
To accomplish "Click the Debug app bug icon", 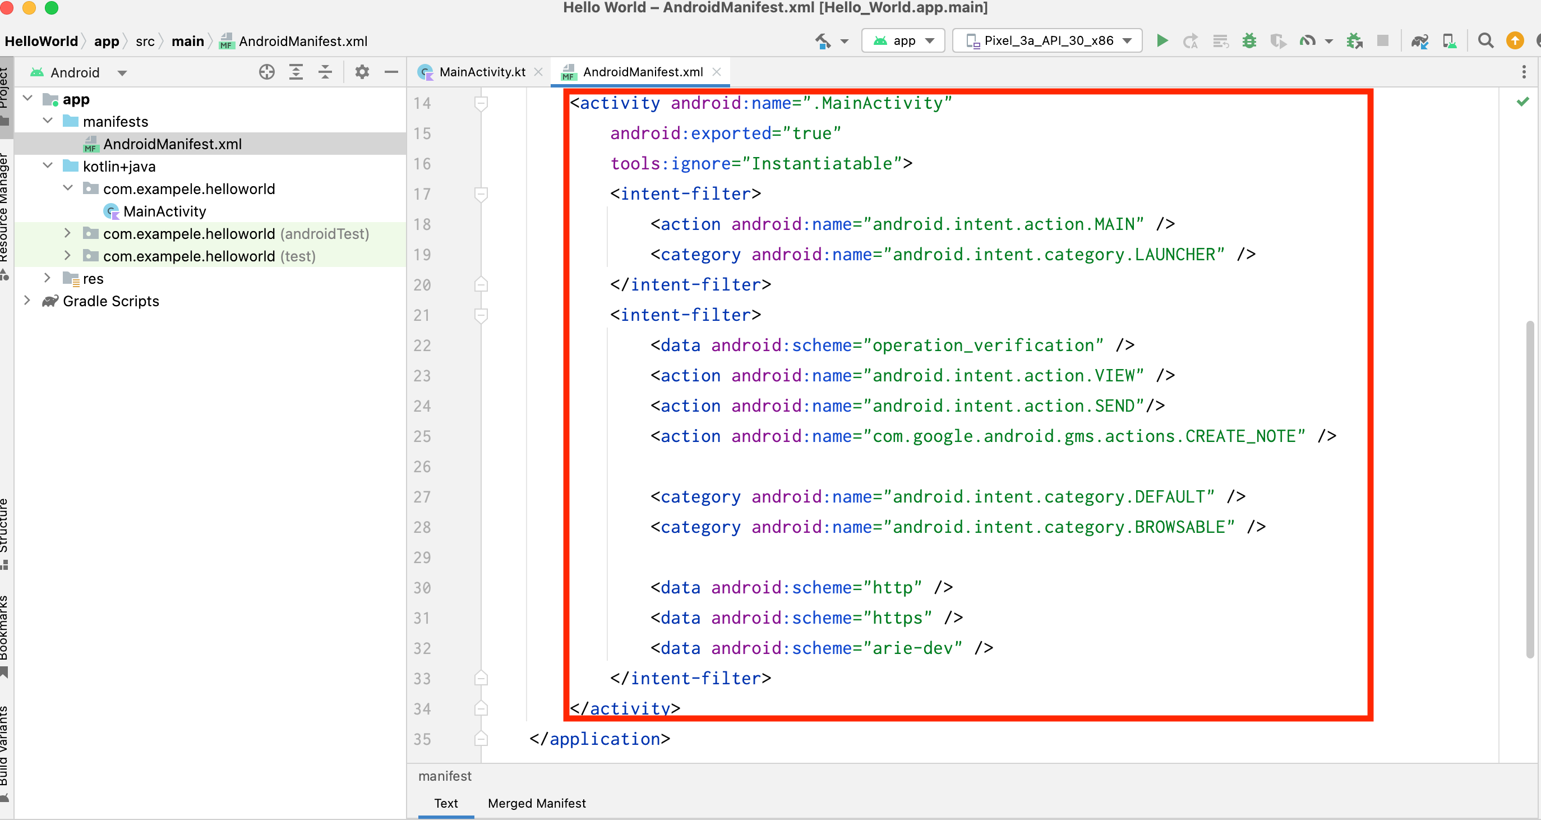I will (x=1249, y=41).
